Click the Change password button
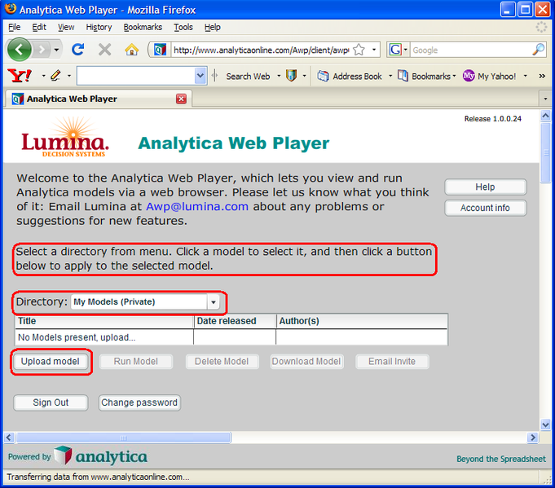Screen dimensions: 555x488 pyautogui.click(x=139, y=402)
